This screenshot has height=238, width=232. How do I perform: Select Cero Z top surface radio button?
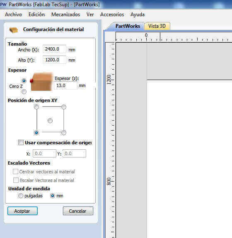pyautogui.click(x=24, y=80)
